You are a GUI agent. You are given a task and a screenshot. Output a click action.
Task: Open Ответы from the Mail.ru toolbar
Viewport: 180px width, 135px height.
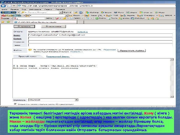coord(146,12)
